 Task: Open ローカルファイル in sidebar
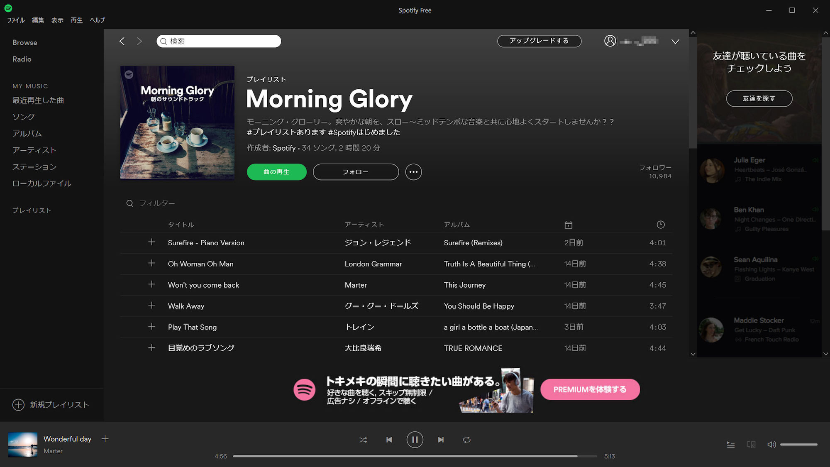pyautogui.click(x=42, y=183)
